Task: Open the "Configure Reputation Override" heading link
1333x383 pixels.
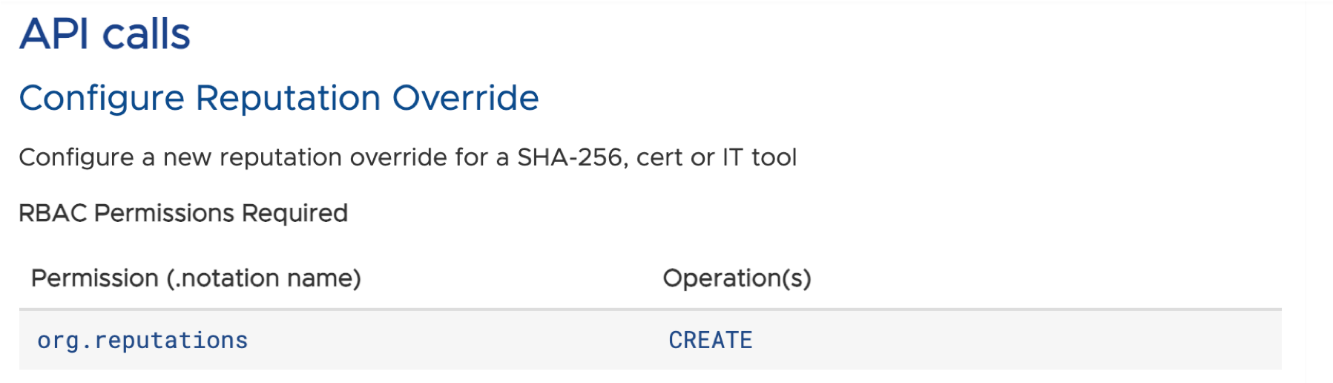Action: tap(279, 98)
